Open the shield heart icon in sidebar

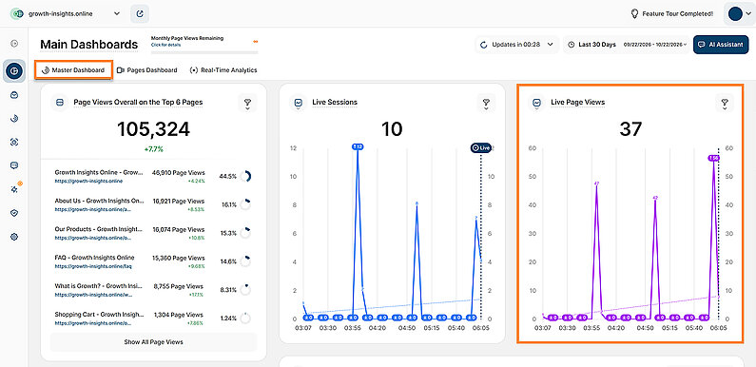(14, 213)
